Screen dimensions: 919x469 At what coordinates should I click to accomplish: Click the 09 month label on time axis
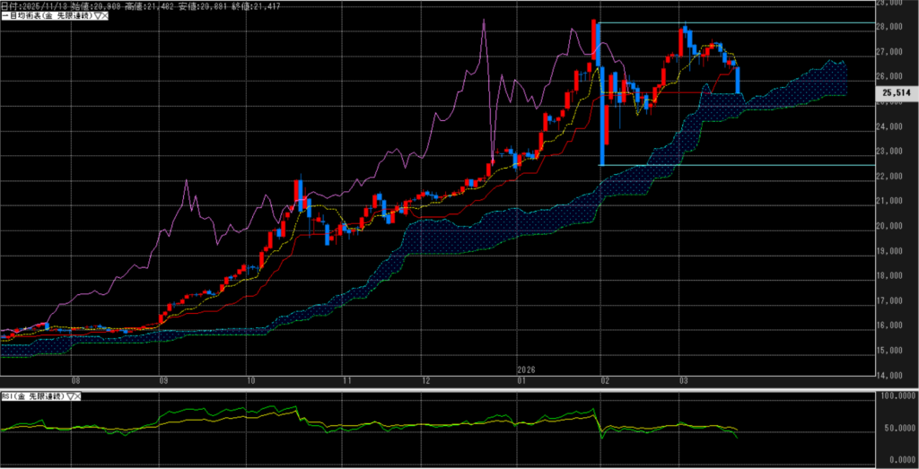pos(162,379)
